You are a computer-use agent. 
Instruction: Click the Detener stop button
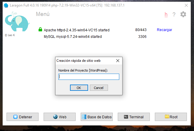point(23,117)
